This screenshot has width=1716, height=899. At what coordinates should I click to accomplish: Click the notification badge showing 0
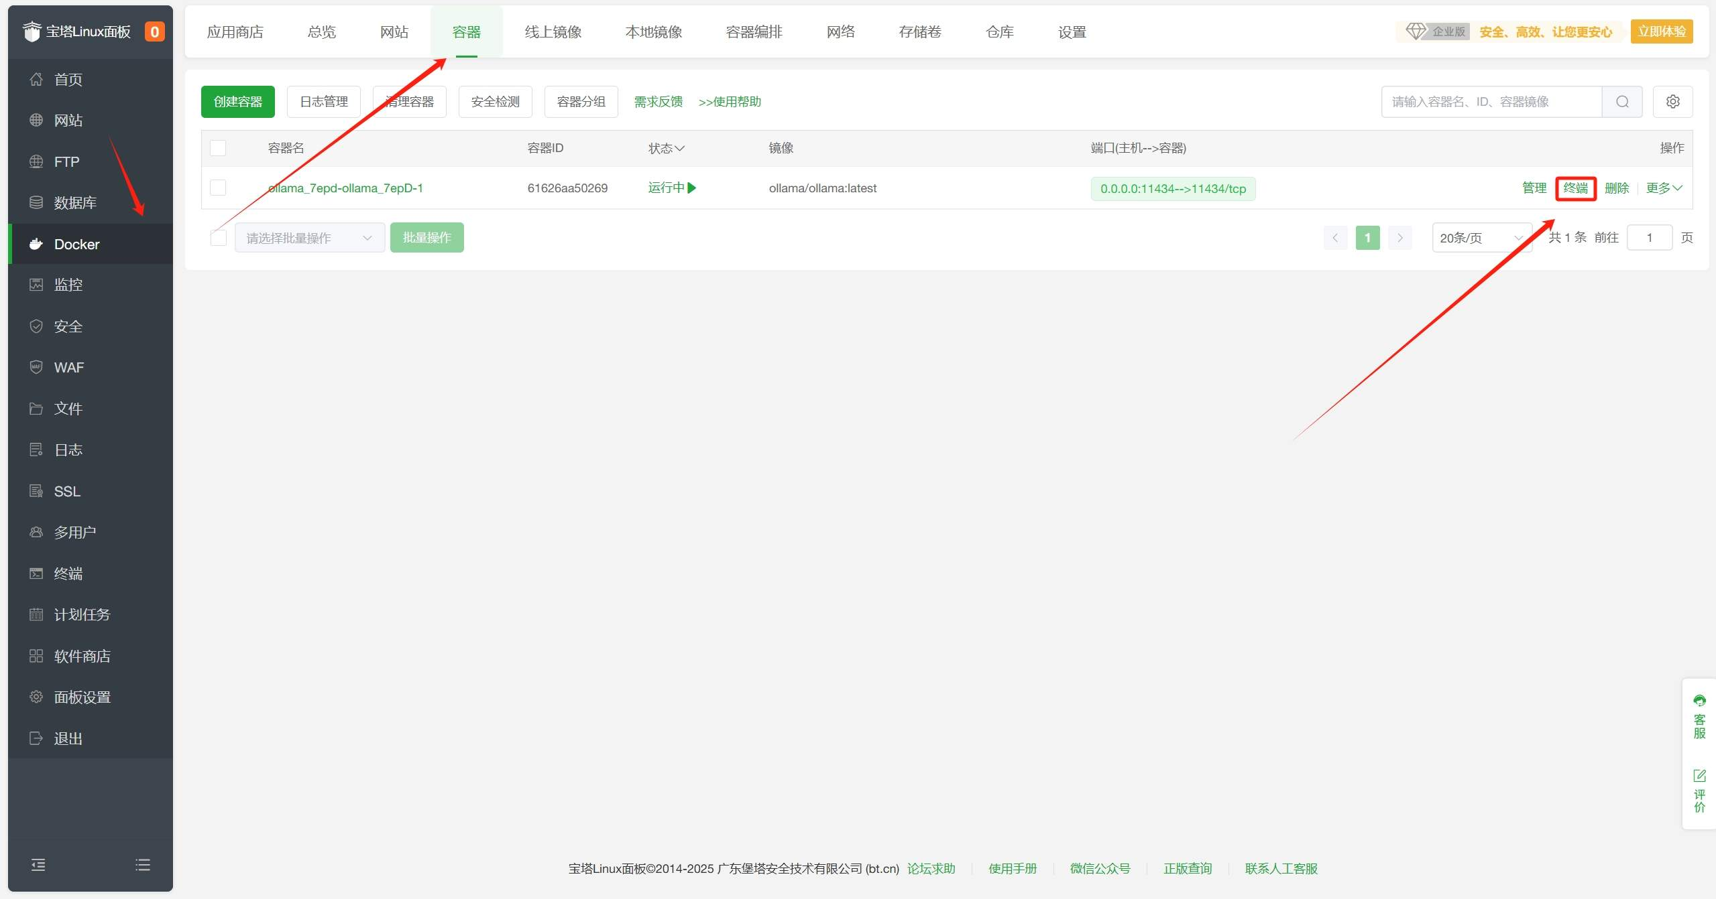154,31
